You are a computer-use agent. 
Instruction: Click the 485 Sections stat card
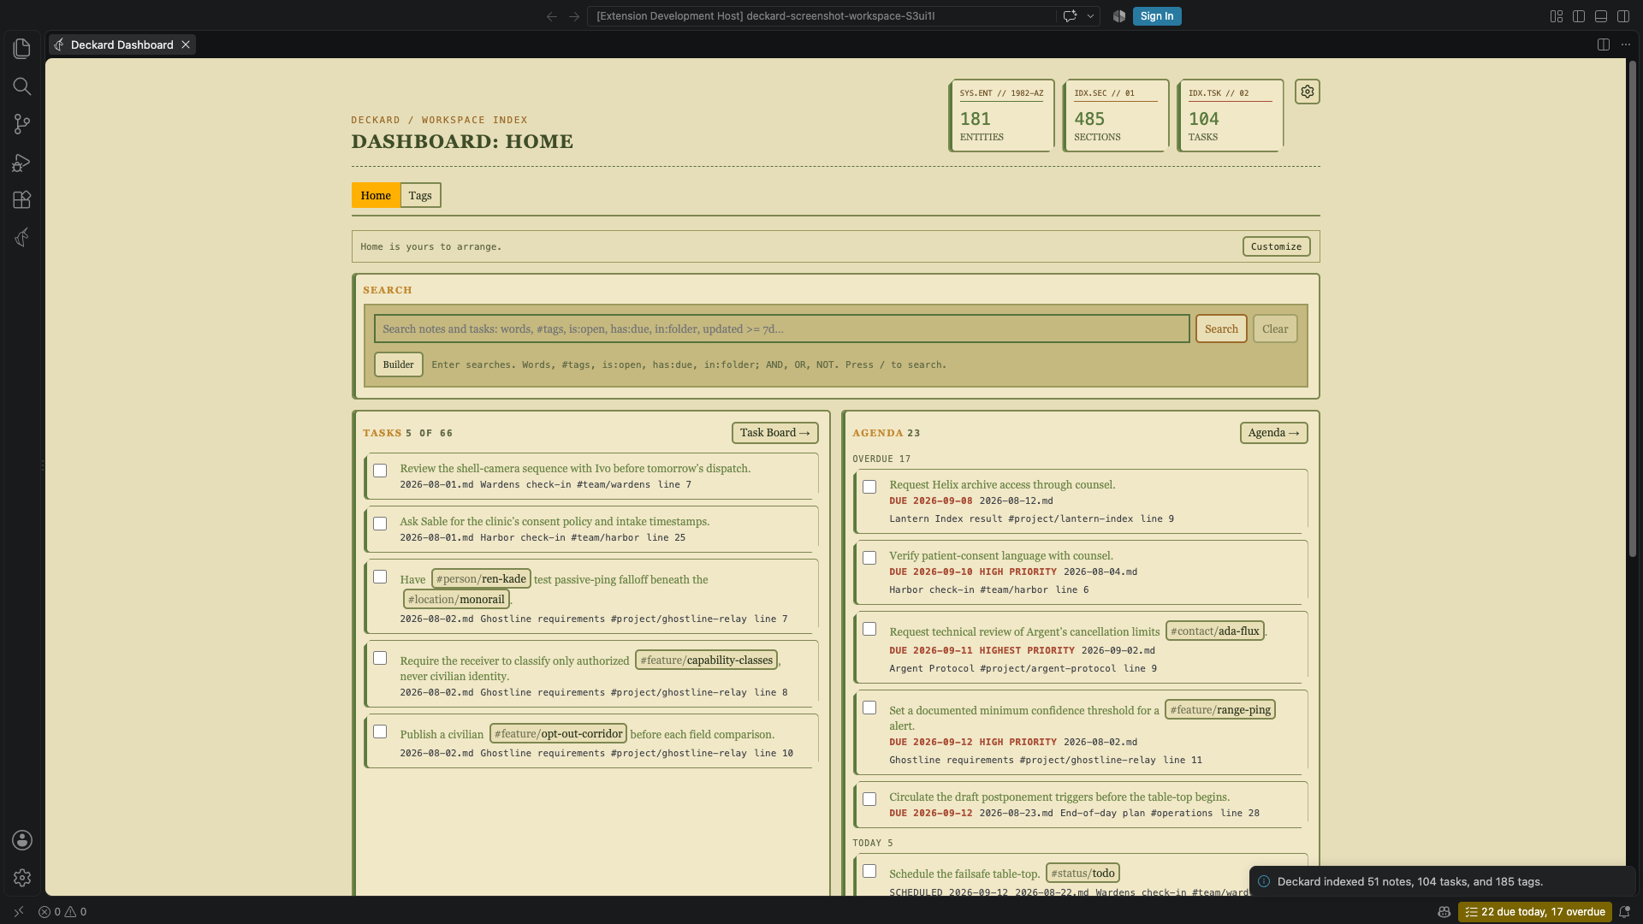[x=1116, y=115]
